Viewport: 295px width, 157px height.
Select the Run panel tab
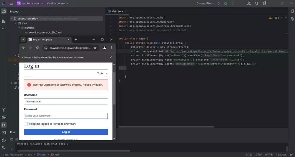(x=12, y=132)
